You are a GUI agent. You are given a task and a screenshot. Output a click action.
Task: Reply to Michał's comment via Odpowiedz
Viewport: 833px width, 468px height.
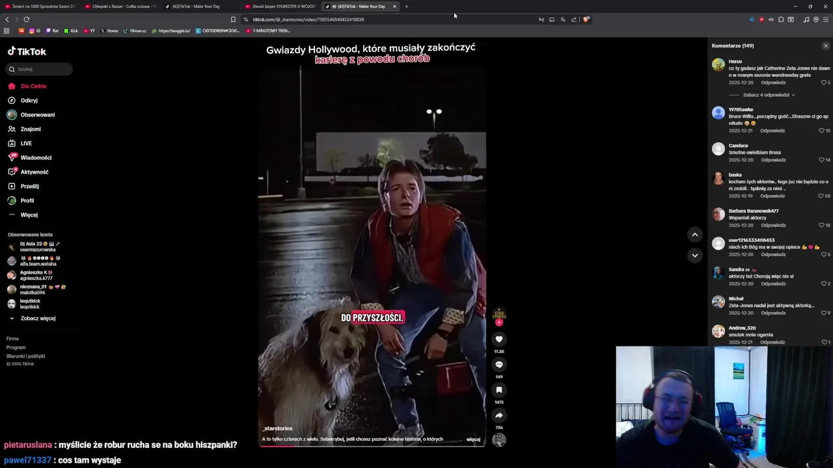pyautogui.click(x=773, y=313)
